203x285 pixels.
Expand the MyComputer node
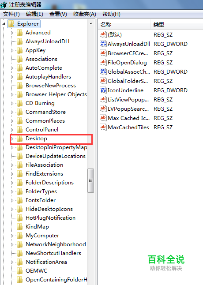tap(12, 236)
